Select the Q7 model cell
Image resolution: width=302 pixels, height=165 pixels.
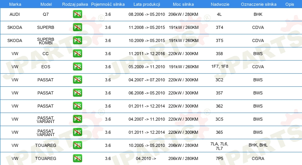pyautogui.click(x=46, y=14)
